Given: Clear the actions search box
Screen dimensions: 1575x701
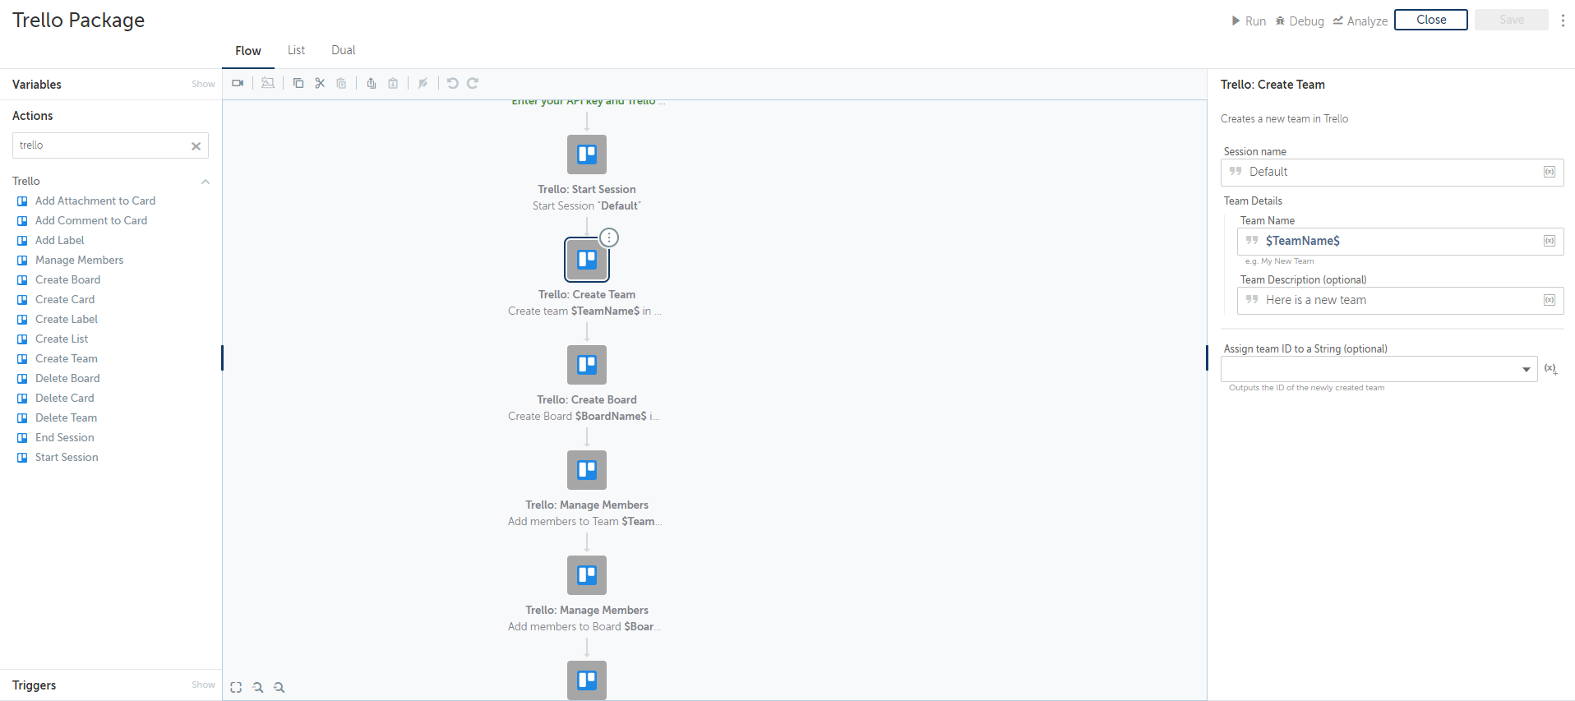Looking at the screenshot, I should click(196, 146).
